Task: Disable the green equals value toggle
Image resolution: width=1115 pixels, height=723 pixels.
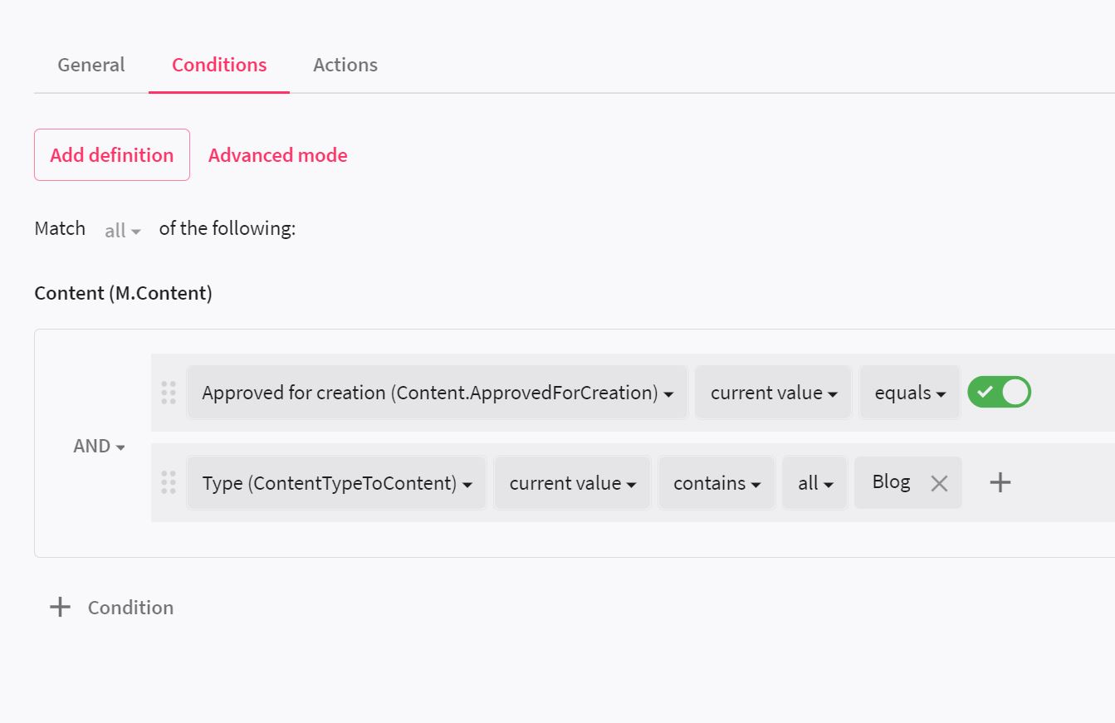Action: 999,392
